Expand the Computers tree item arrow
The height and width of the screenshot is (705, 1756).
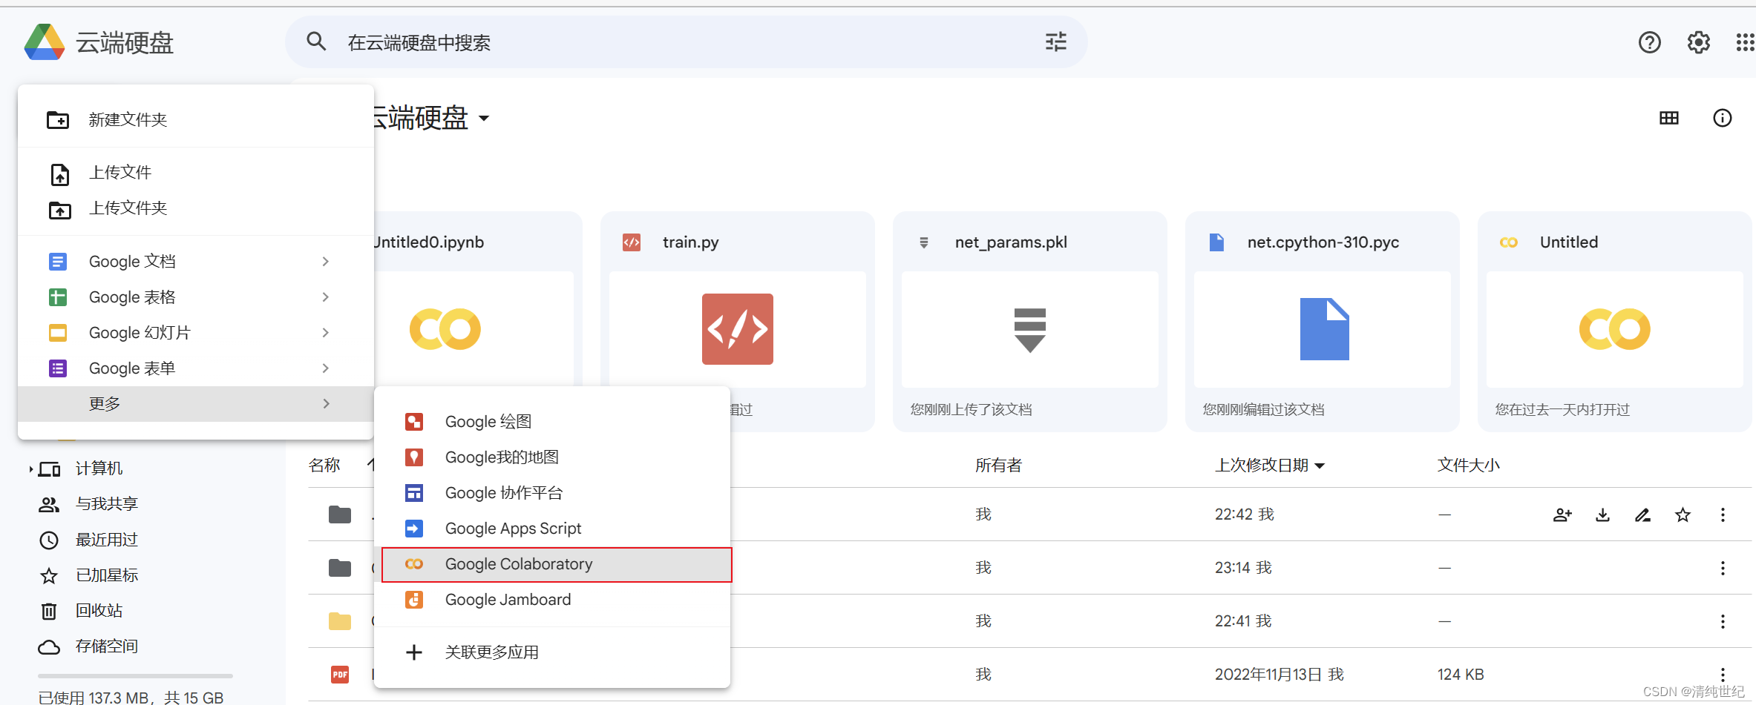coord(30,469)
